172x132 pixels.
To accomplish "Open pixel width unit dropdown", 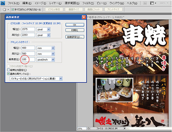I will (49, 29).
